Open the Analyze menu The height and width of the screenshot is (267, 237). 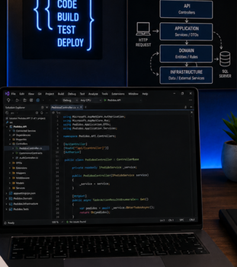pyautogui.click(x=93, y=94)
